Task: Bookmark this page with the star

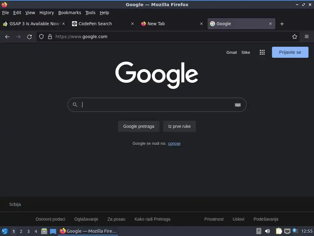Action: click(295, 37)
